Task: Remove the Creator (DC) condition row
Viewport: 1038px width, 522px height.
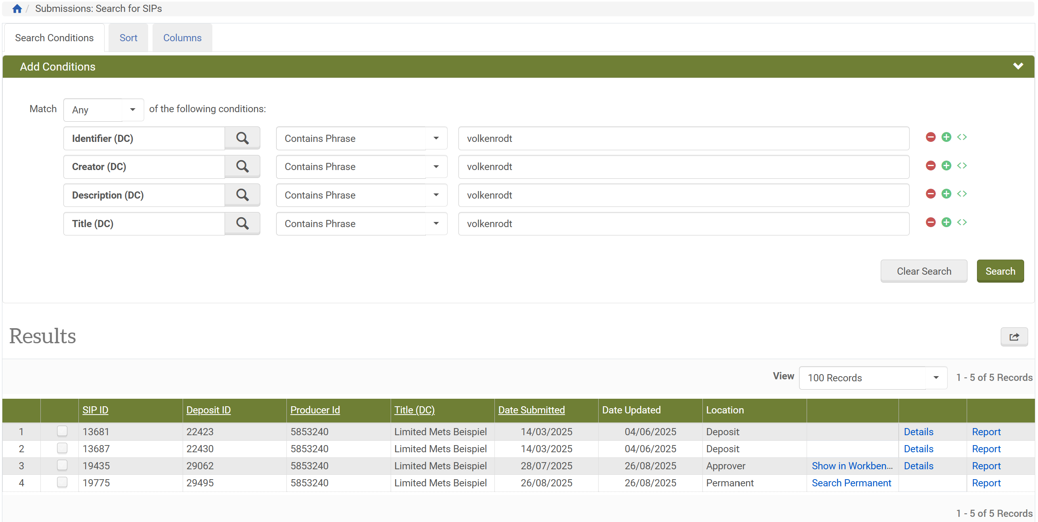Action: 930,165
